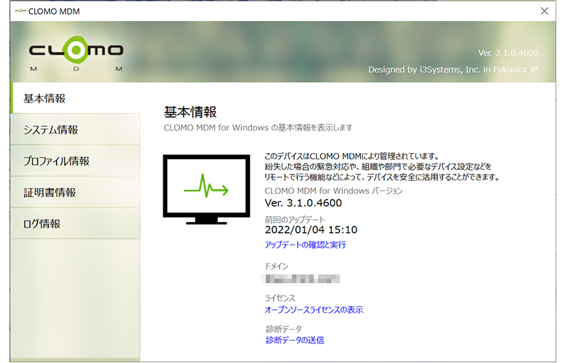Click the CLOMO MDM window title text
565x363 pixels.
54,12
